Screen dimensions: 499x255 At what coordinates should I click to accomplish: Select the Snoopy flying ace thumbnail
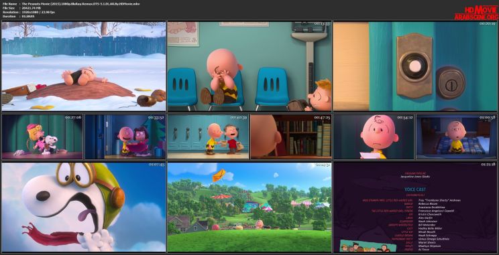pyautogui.click(x=84, y=207)
